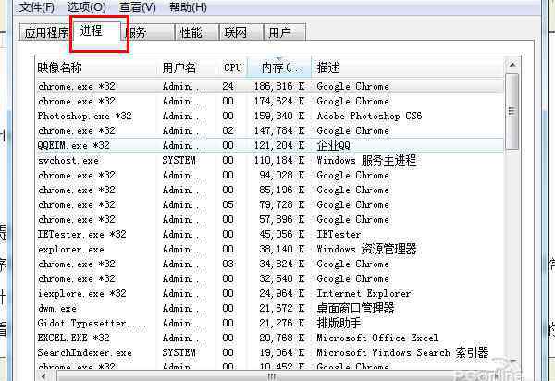This screenshot has height=381, width=555.
Task: Click the Microsoft Office Excel description
Action: coord(377,338)
